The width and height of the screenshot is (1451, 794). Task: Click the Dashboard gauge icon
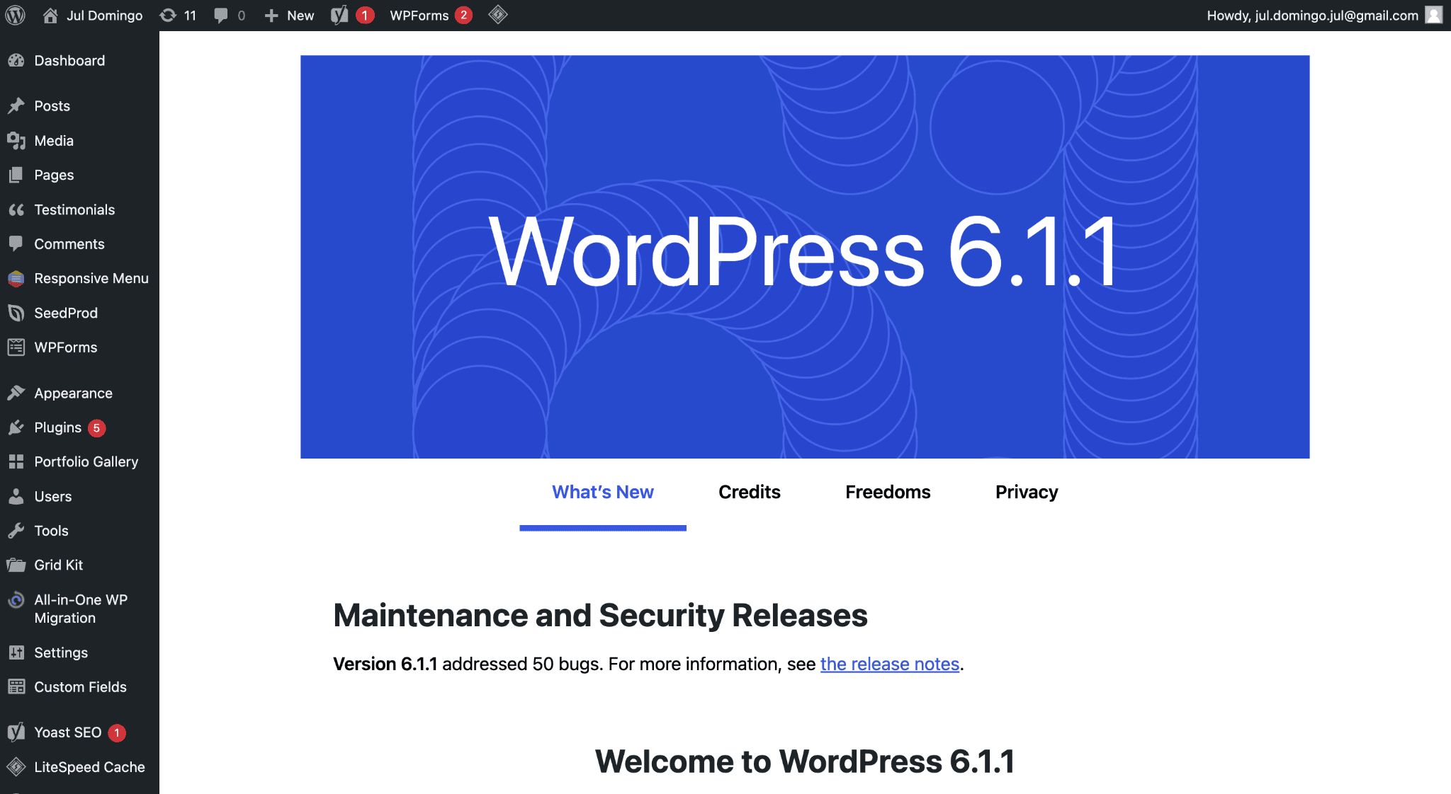(16, 61)
